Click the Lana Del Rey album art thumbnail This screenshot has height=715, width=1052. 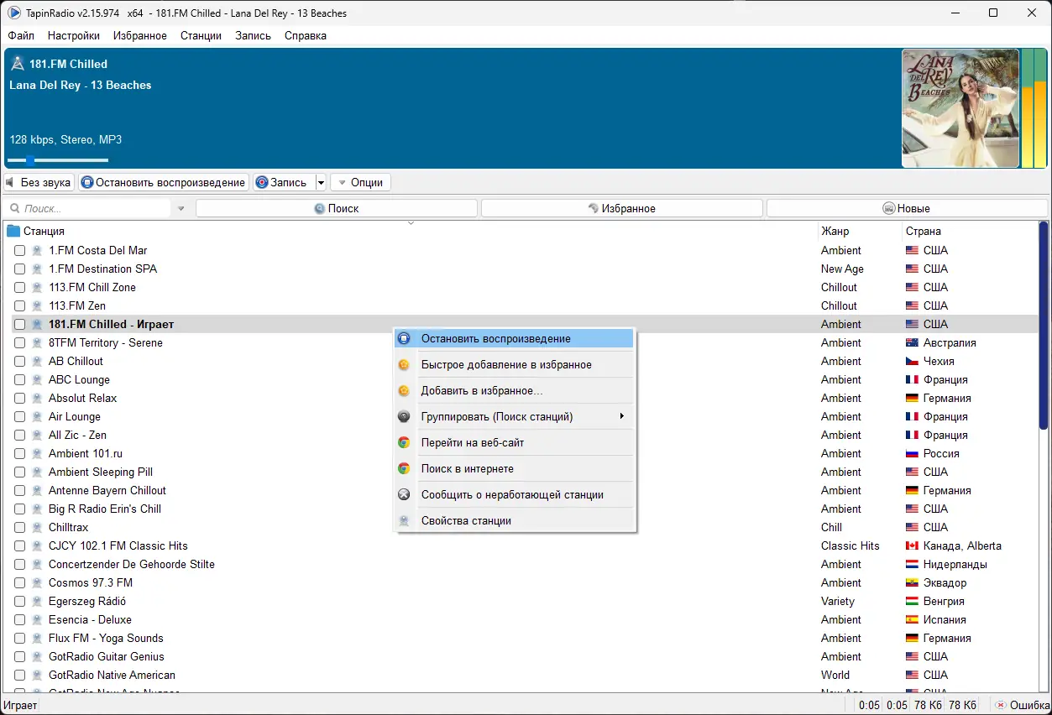pyautogui.click(x=960, y=108)
